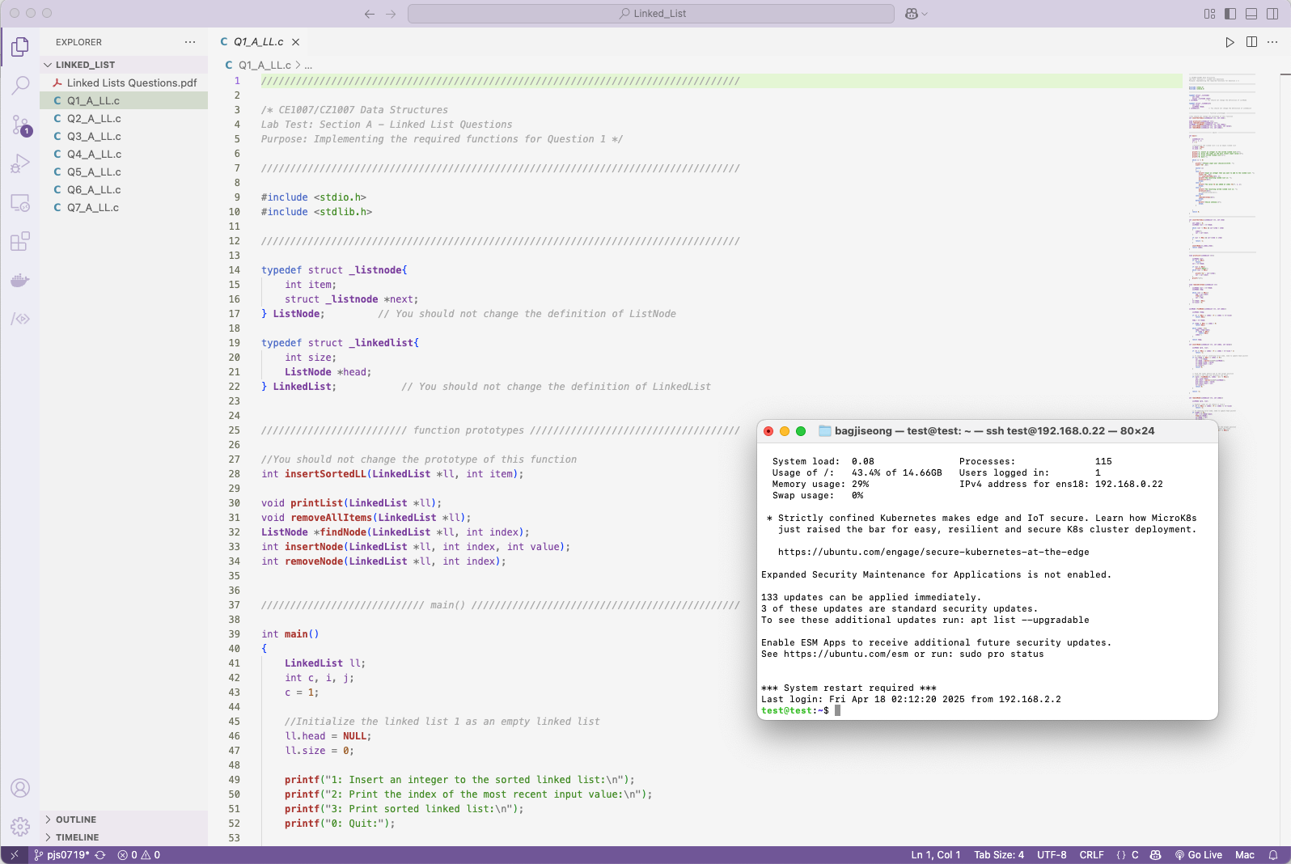Open Customize Layout icon
This screenshot has height=864, width=1291.
(x=1209, y=14)
